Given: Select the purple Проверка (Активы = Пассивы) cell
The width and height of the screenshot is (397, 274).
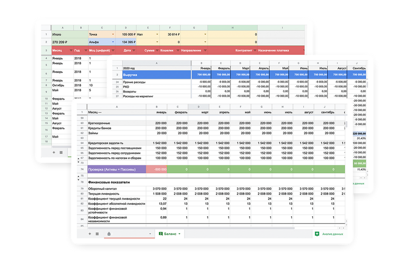Looking at the screenshot, I should (117, 169).
